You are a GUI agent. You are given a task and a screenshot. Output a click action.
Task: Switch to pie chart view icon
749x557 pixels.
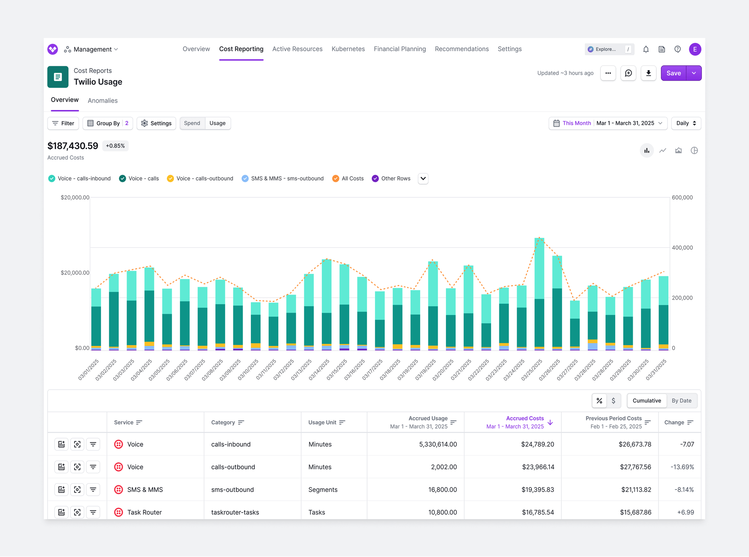point(694,151)
